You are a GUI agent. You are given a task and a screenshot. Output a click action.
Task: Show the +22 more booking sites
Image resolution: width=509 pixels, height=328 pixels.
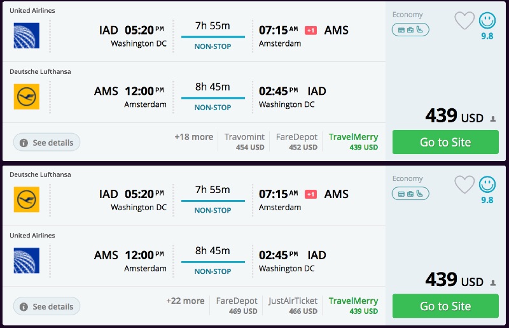click(185, 301)
